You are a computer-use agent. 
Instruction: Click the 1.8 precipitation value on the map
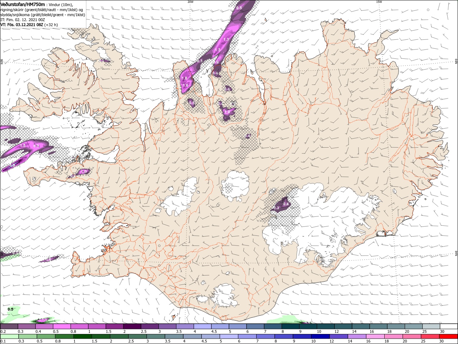[185, 78]
